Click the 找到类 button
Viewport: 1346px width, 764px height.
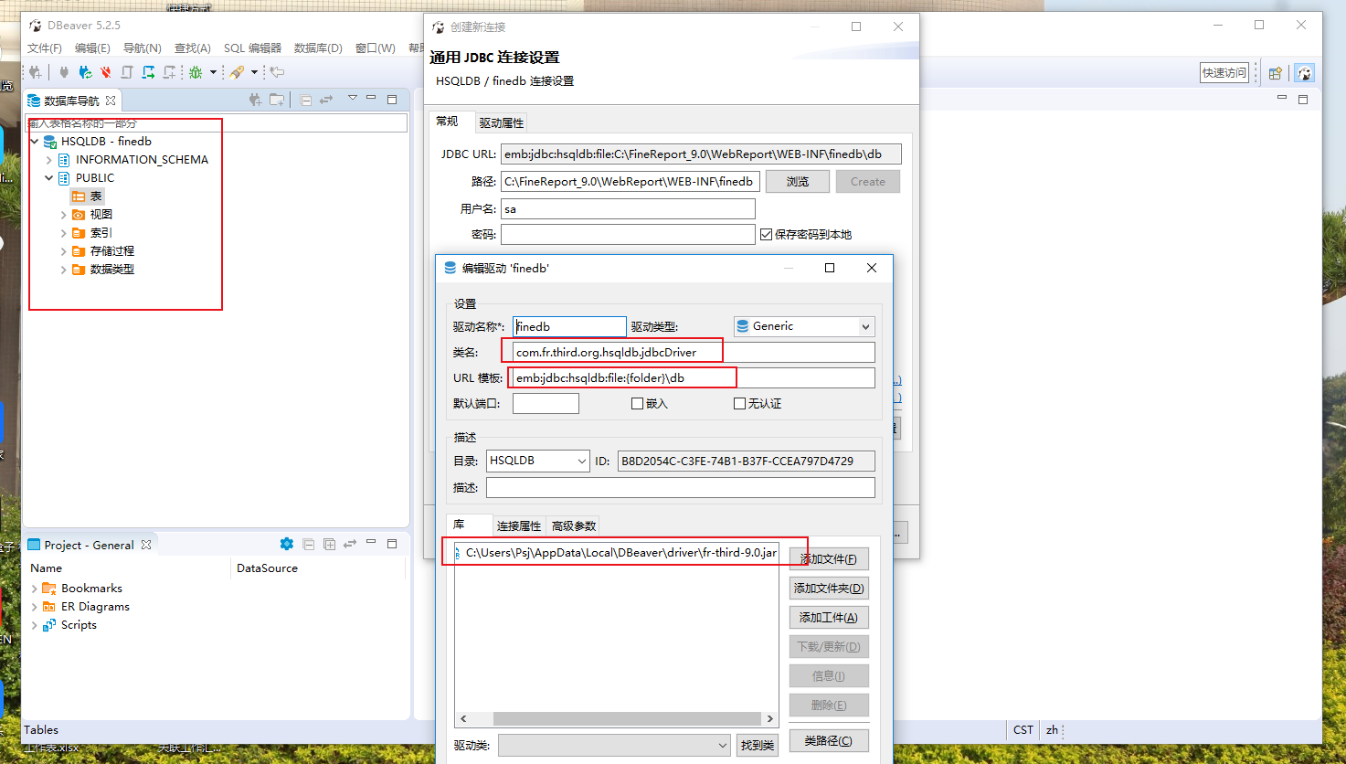click(758, 746)
